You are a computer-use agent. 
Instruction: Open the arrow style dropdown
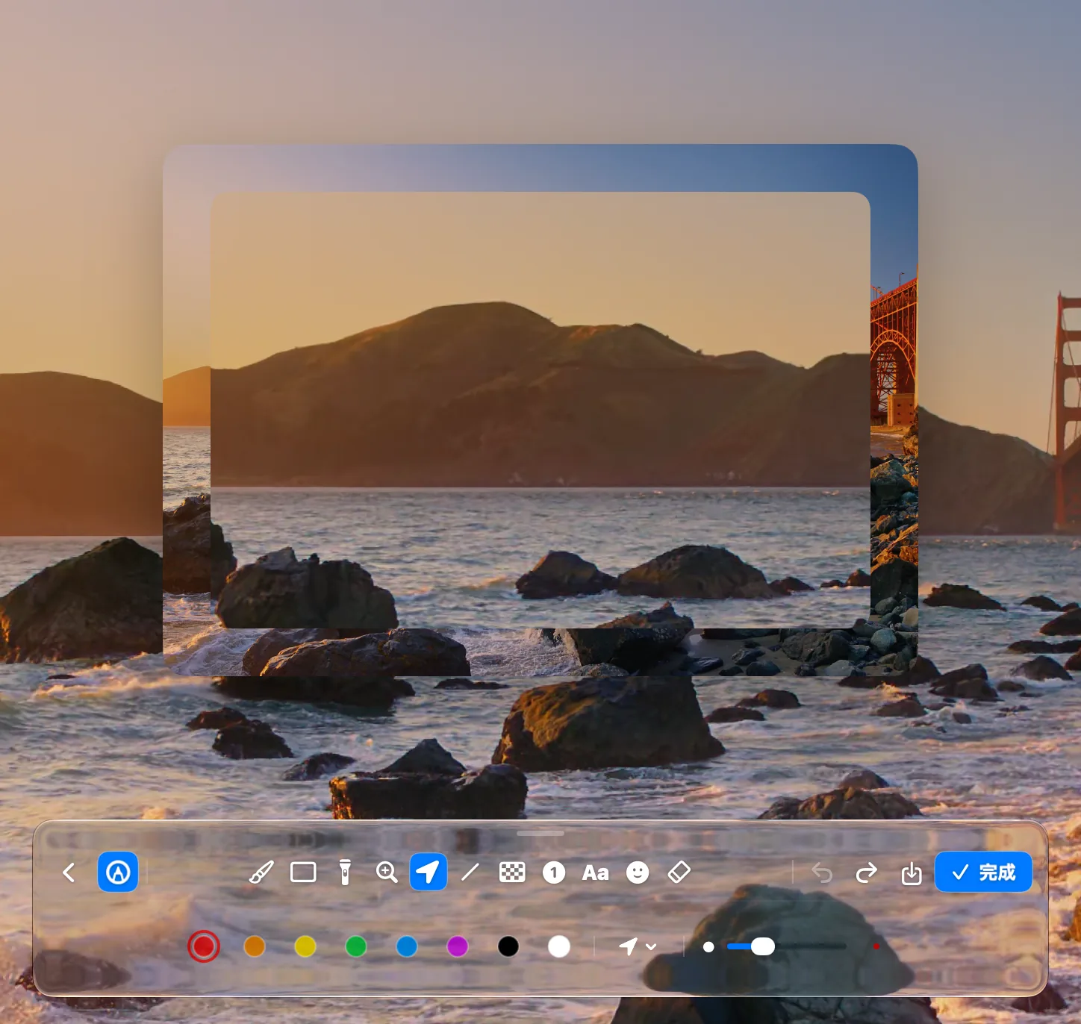638,946
